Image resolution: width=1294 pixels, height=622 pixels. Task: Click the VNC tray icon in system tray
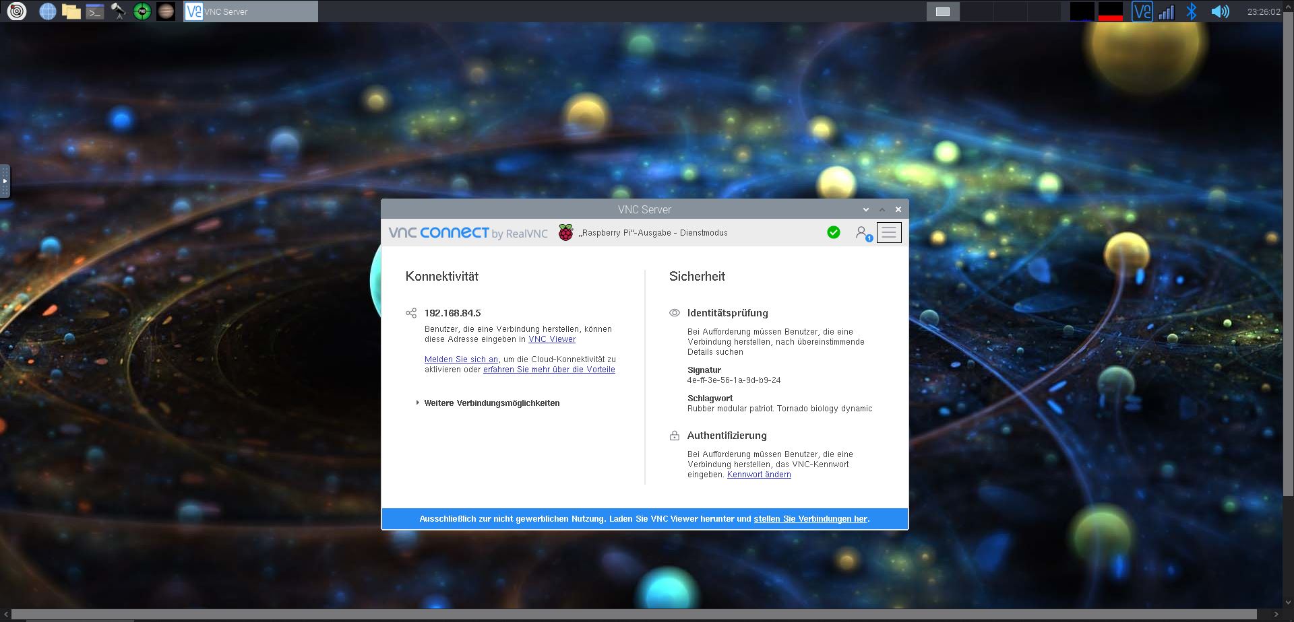pyautogui.click(x=1142, y=11)
